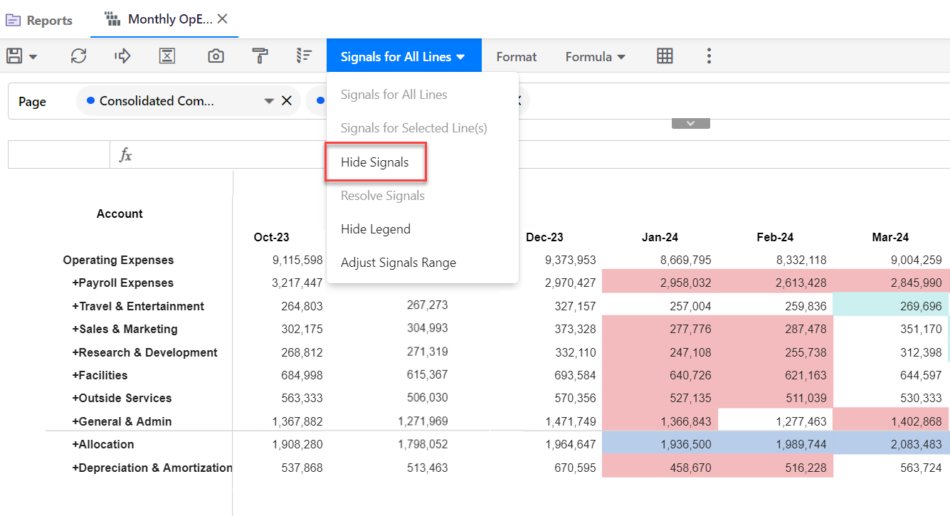The image size is (950, 516).
Task: Open the grid view icon
Action: [665, 56]
